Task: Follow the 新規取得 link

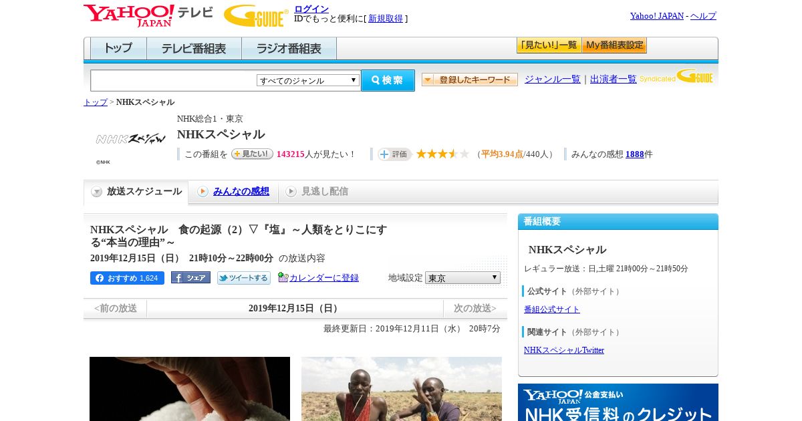Action: coord(386,19)
